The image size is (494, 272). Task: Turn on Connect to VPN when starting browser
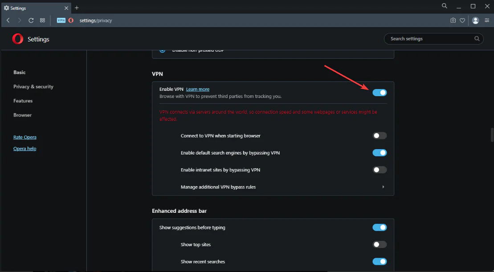(380, 136)
